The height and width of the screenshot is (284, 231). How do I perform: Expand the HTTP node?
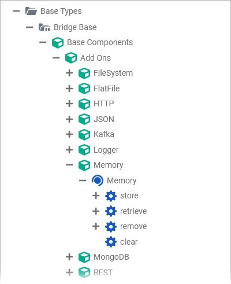[x=69, y=104]
